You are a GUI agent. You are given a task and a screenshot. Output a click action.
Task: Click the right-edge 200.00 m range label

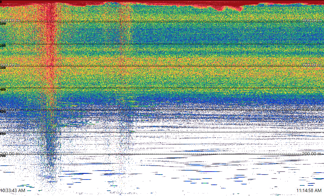click(x=312, y=153)
